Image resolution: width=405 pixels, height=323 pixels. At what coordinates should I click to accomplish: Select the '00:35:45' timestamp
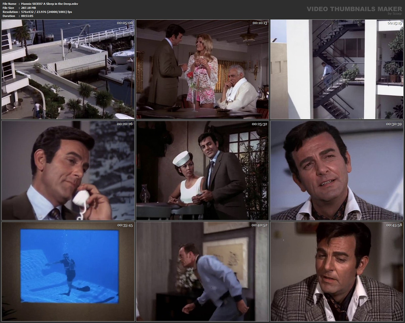click(125, 225)
